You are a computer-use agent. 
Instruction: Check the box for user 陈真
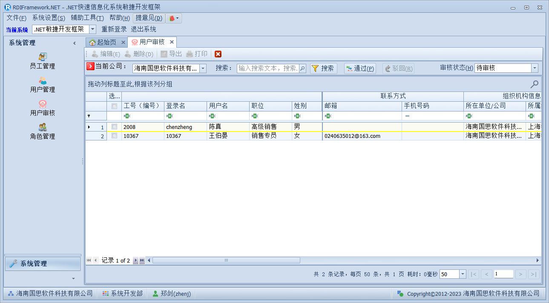click(x=114, y=127)
